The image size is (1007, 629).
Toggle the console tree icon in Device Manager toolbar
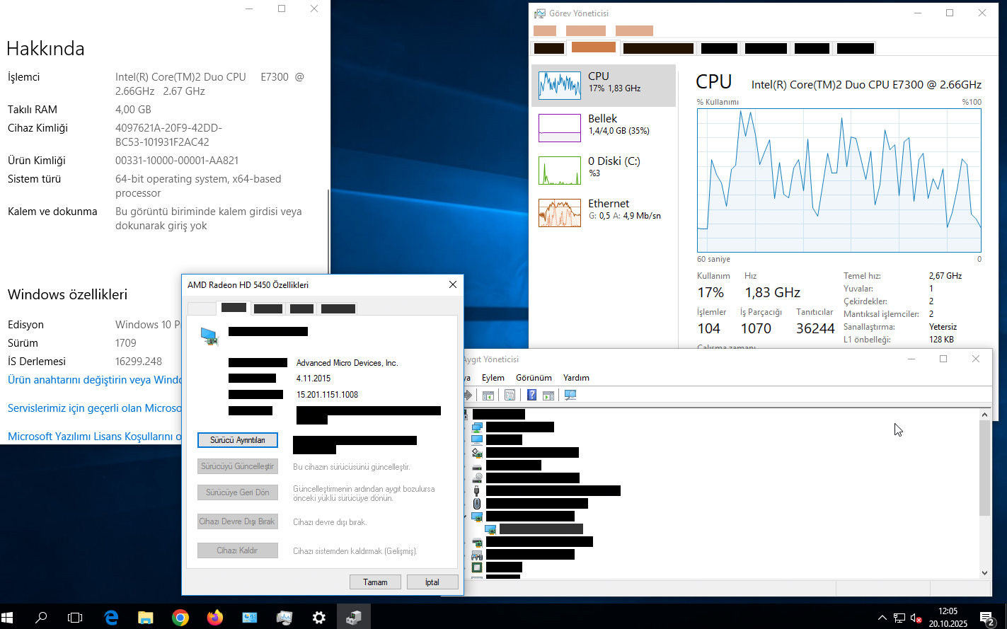click(x=488, y=395)
